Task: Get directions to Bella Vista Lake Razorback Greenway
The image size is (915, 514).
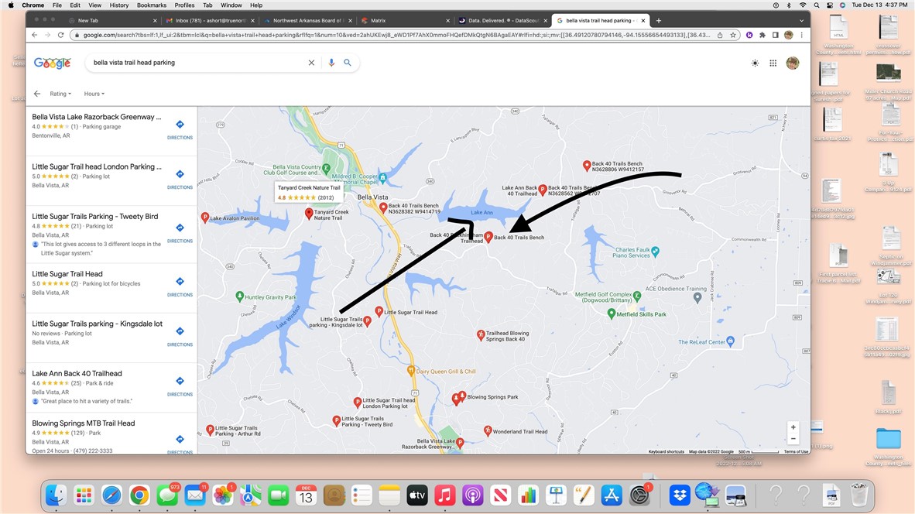Action: (x=180, y=129)
